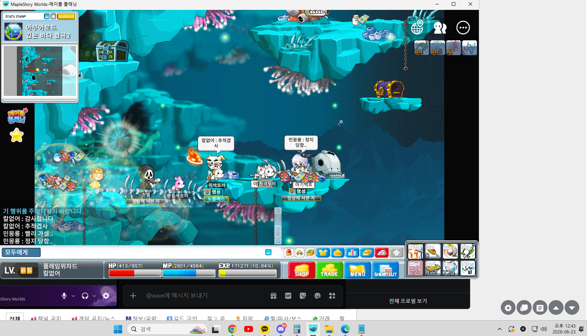Open the package box icon
This screenshot has width=587, height=336.
[310, 253]
